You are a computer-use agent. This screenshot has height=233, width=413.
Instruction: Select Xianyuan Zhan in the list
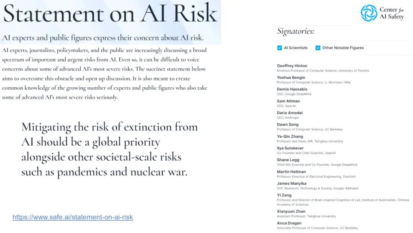(291, 211)
